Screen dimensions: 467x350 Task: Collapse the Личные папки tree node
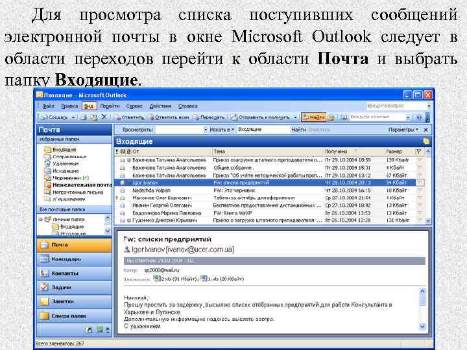pyautogui.click(x=40, y=219)
